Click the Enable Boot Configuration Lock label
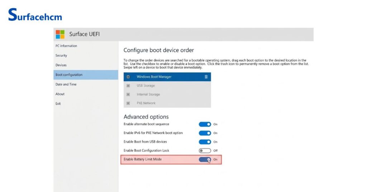Viewport: 367px width, 192px height. tap(146, 150)
